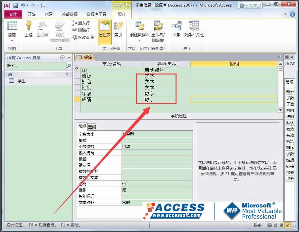Click the 班级 field name cell
Image resolution: width=299 pixels, height=232 pixels.
click(x=112, y=76)
